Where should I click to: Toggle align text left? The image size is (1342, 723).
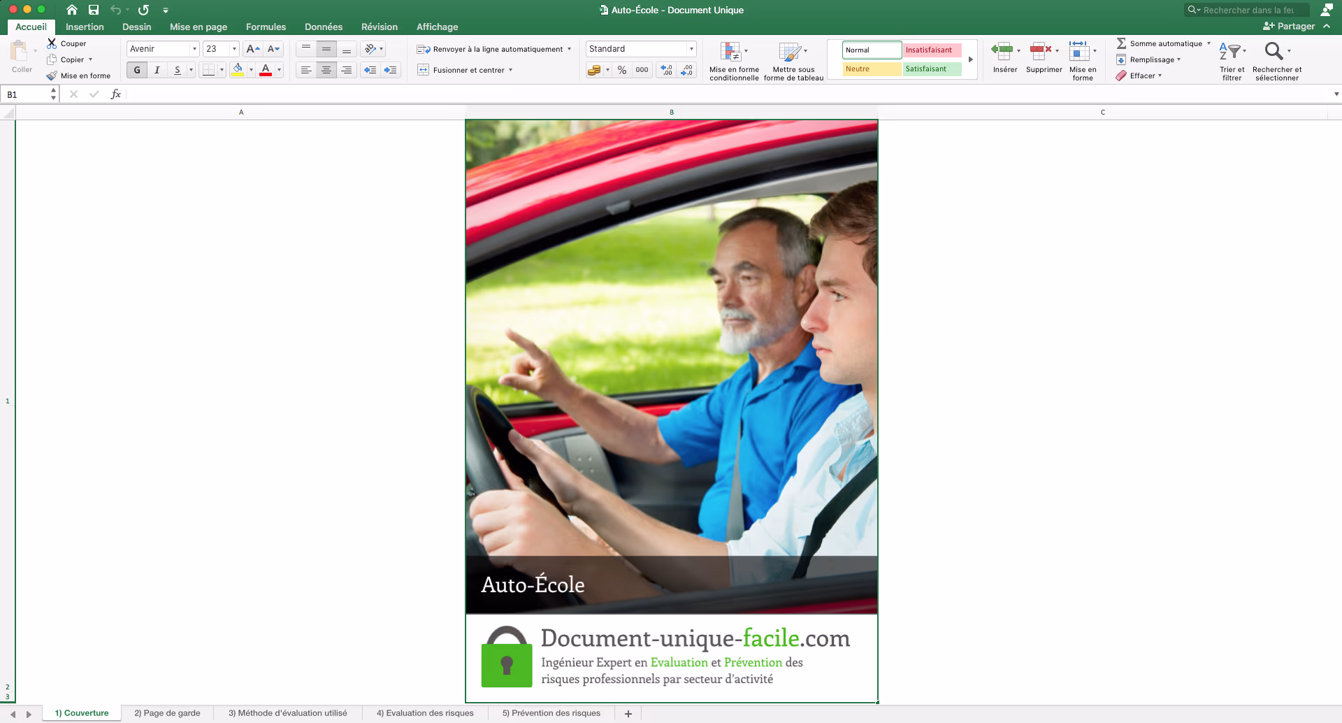(306, 70)
